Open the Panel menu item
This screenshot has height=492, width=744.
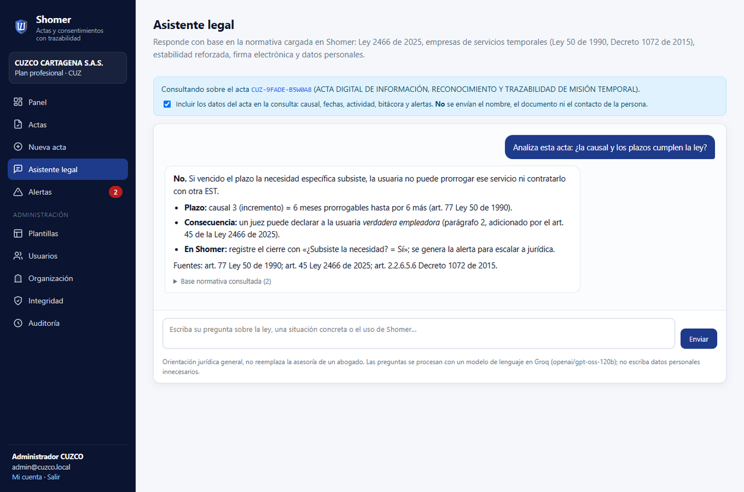[x=67, y=102]
